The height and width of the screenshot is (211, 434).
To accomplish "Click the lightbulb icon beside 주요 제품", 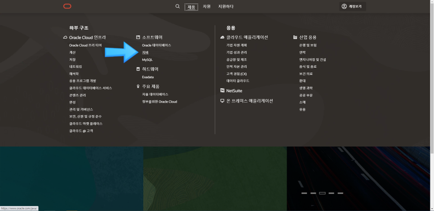I will coord(138,86).
